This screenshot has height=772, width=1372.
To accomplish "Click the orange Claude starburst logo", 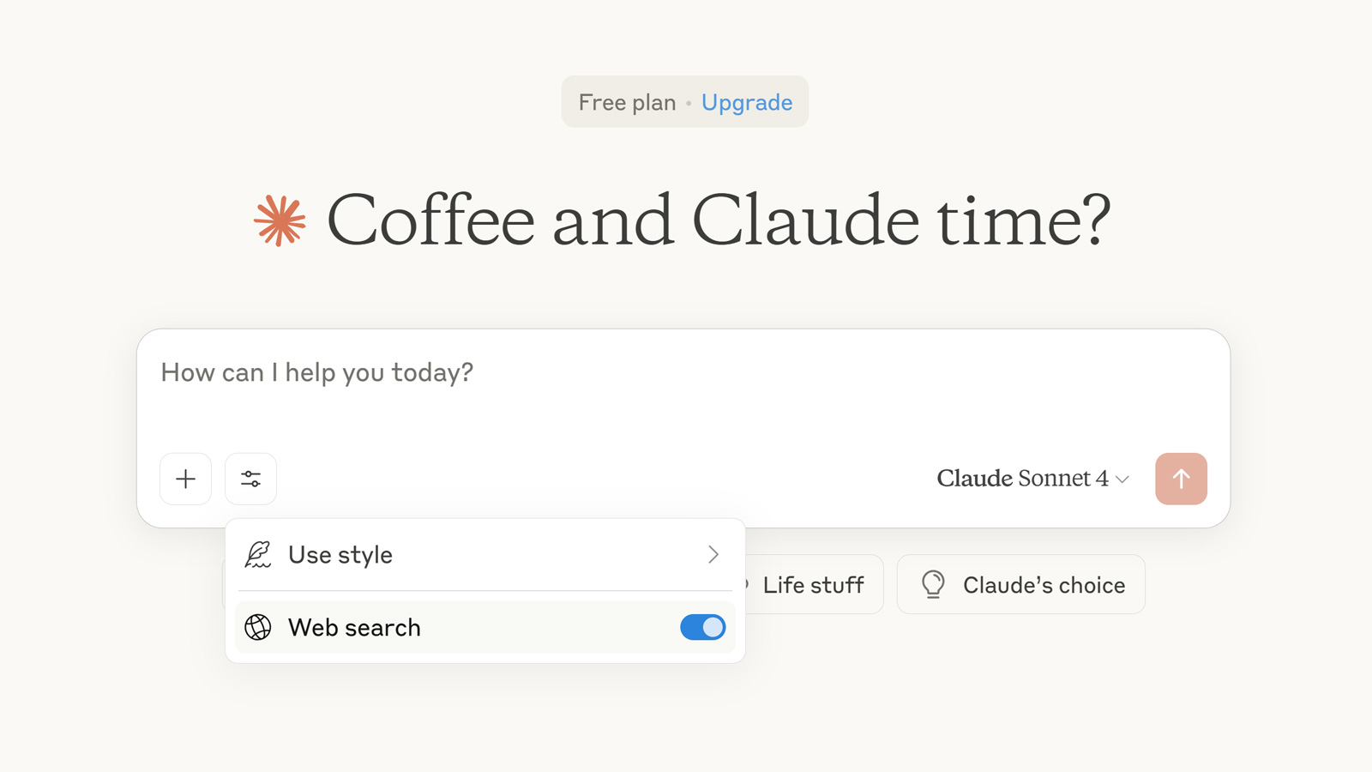I will 280,221.
